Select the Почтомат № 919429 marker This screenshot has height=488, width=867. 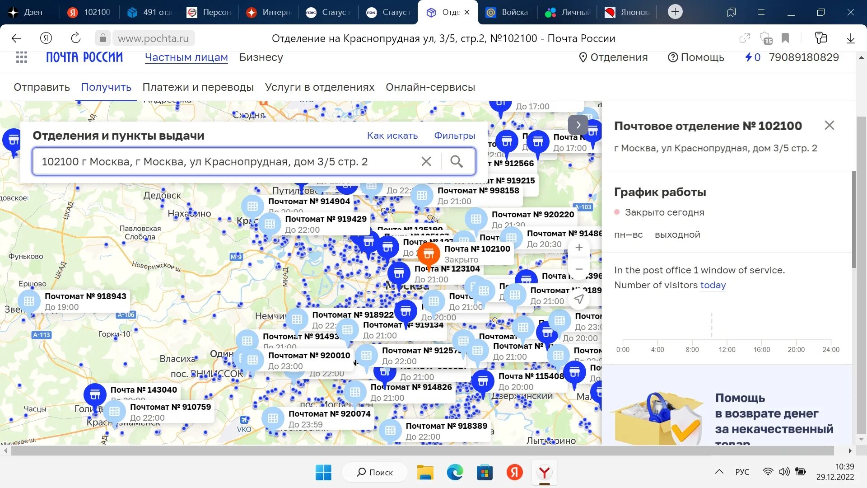[x=270, y=225]
